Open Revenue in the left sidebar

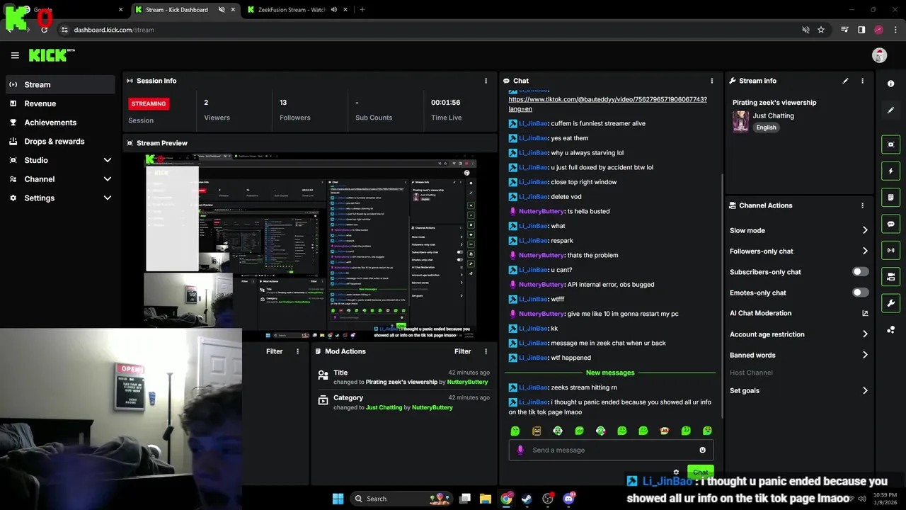[x=60, y=103]
